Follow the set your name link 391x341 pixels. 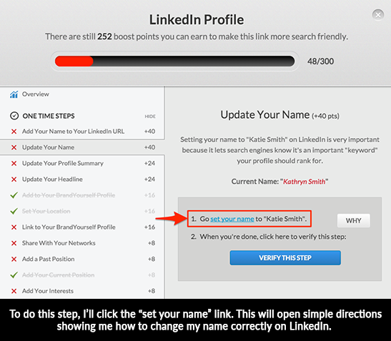232,219
